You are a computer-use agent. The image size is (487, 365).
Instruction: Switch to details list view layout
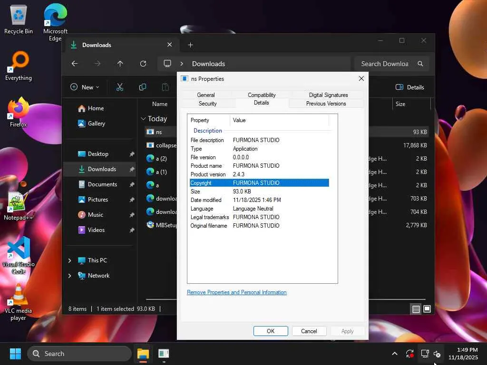[x=416, y=309]
